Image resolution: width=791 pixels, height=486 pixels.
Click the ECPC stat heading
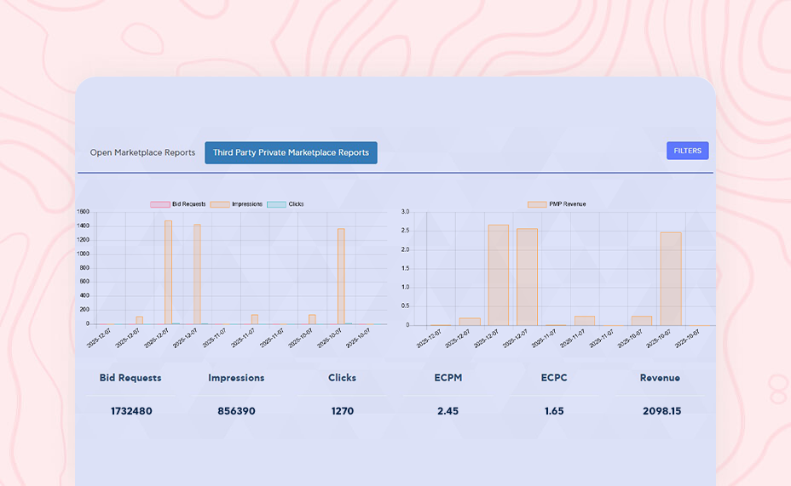click(554, 378)
